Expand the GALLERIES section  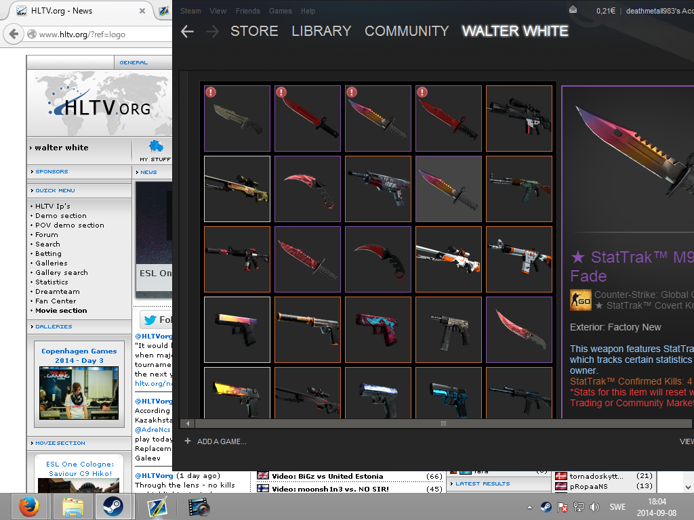point(54,327)
